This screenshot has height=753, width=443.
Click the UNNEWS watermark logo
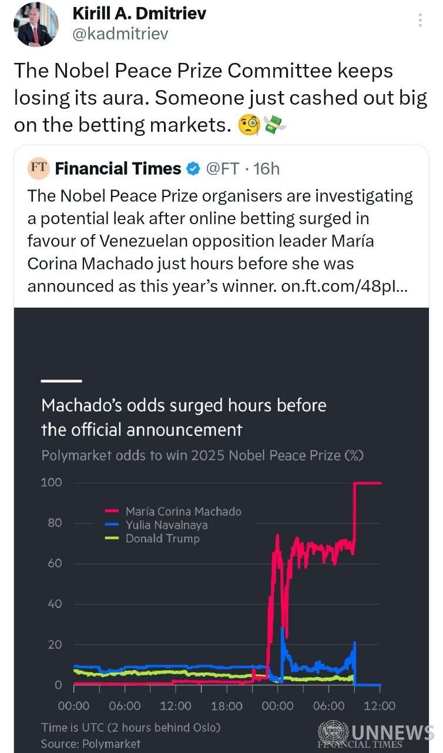(376, 734)
